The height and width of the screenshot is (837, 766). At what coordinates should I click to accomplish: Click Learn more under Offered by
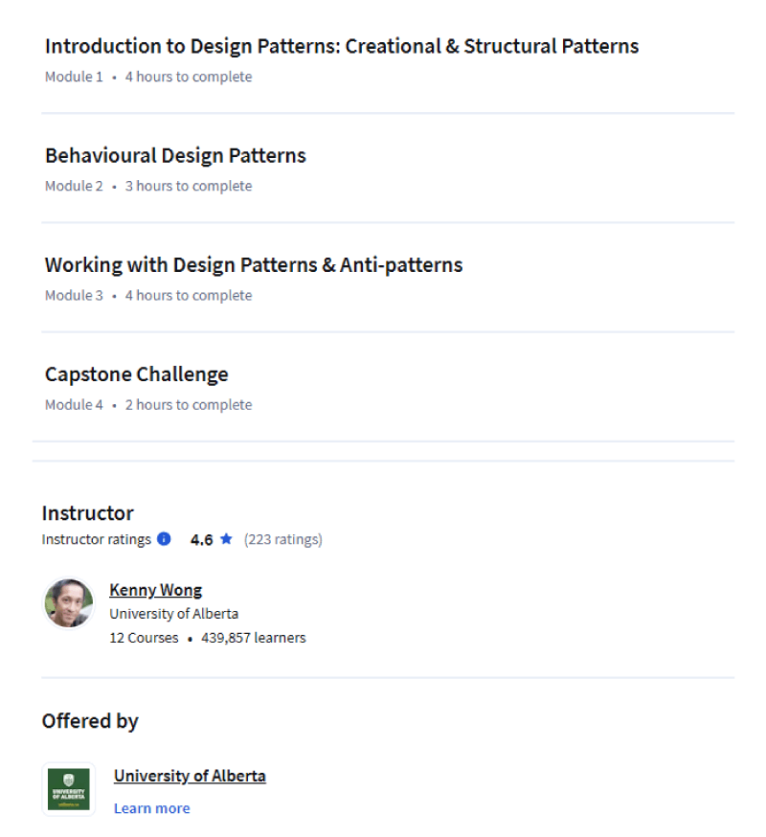tap(151, 808)
